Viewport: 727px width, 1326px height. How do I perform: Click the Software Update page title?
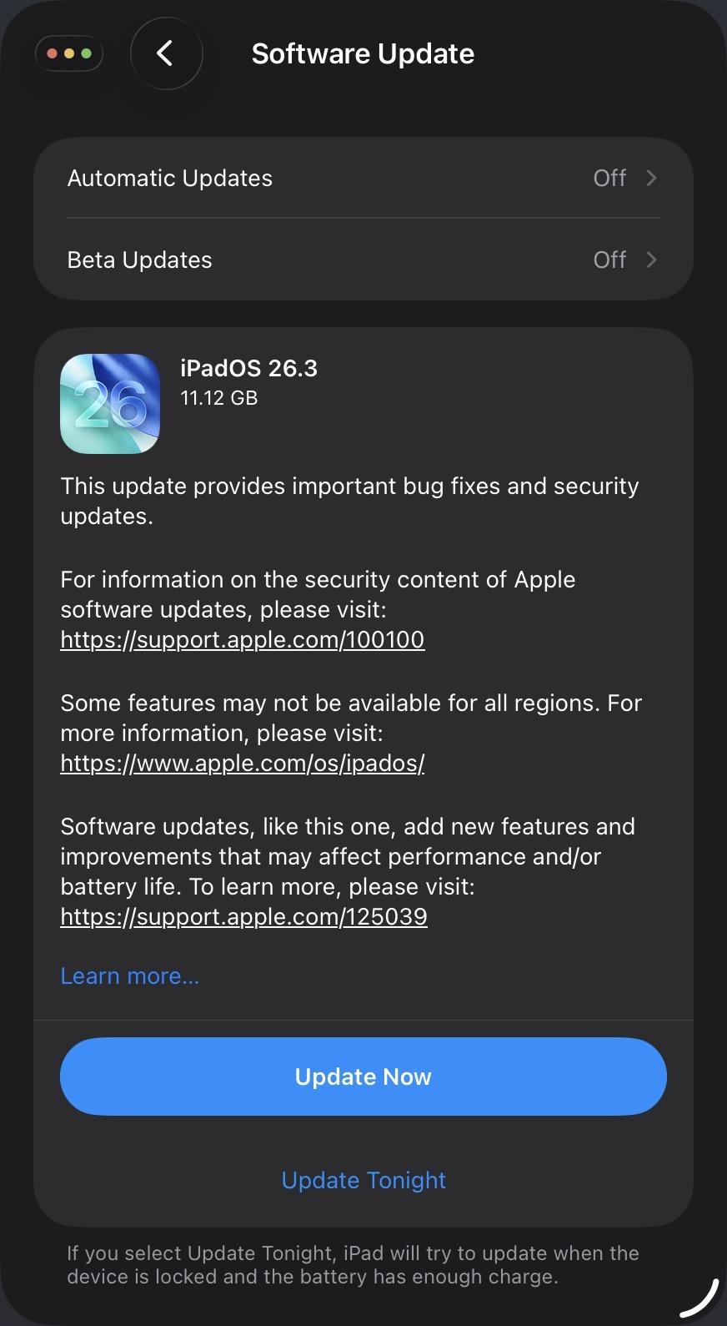pyautogui.click(x=363, y=53)
